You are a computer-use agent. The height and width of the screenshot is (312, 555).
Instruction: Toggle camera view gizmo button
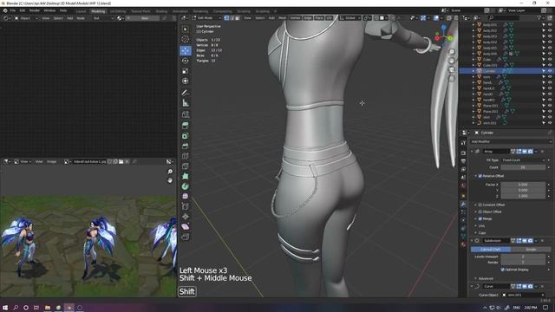(452, 69)
